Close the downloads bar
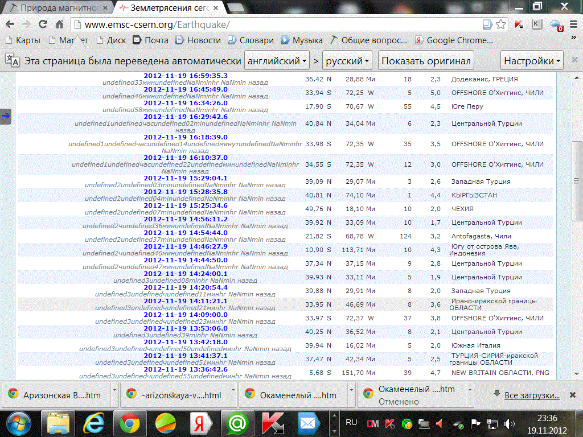This screenshot has width=583, height=437. 572,394
